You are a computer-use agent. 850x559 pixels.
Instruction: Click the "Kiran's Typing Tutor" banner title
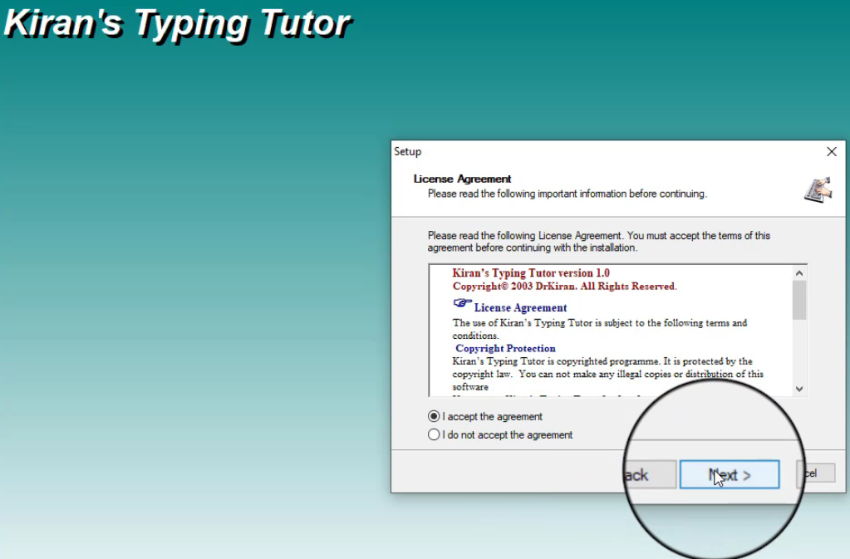click(176, 23)
